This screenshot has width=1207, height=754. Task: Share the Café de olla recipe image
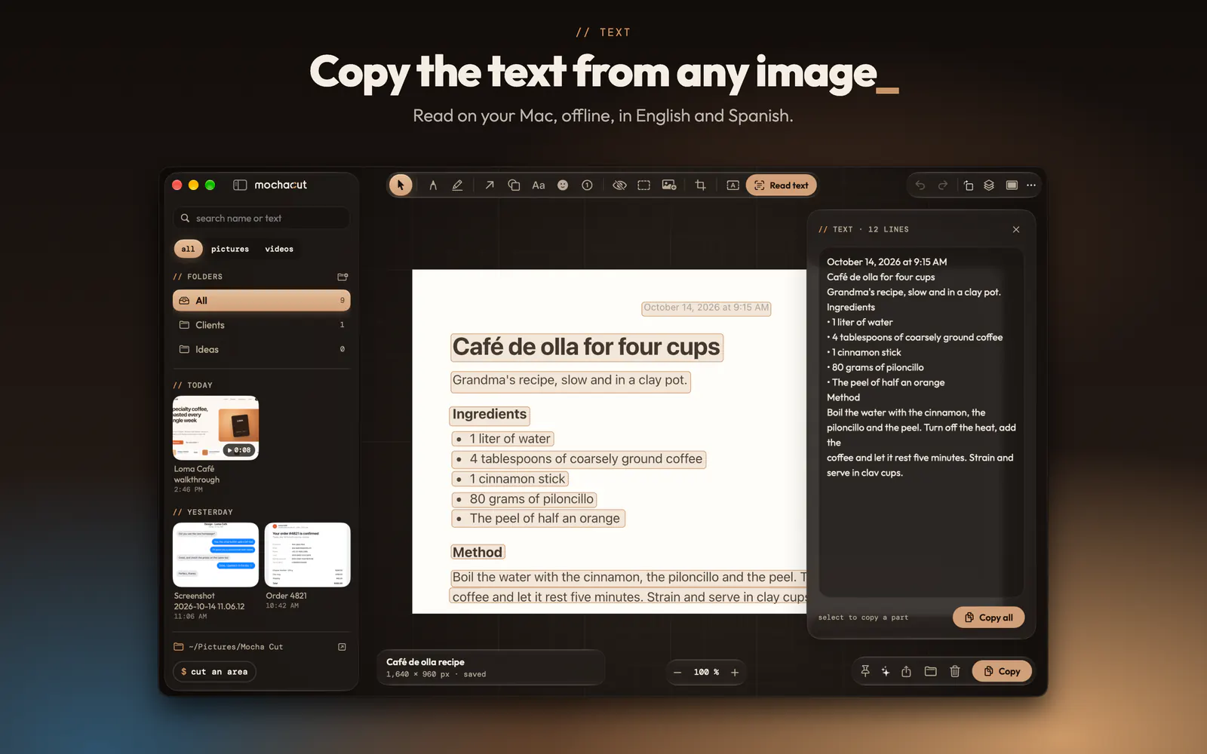coord(907,671)
